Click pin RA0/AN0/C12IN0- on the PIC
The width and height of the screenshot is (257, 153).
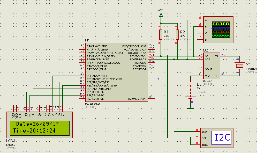pos(97,46)
